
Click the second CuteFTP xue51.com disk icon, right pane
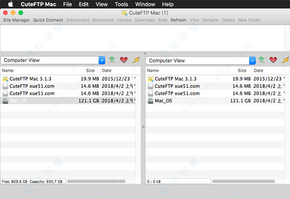150,94
